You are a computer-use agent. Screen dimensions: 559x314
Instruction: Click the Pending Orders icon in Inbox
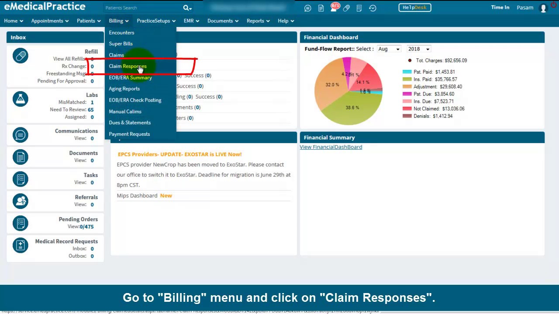tap(21, 223)
